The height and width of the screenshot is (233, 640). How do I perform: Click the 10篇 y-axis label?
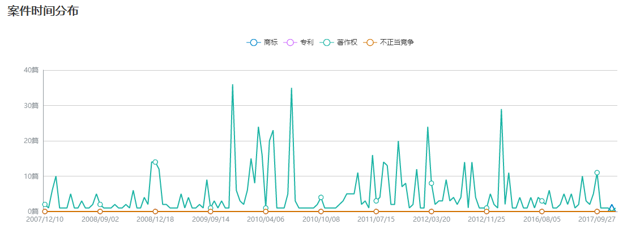click(31, 176)
